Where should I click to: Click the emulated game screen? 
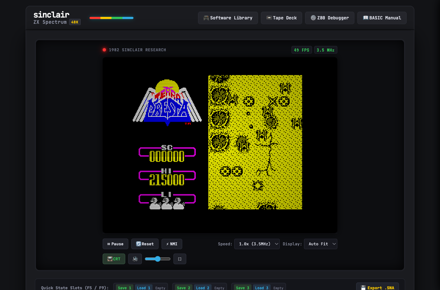point(220,145)
